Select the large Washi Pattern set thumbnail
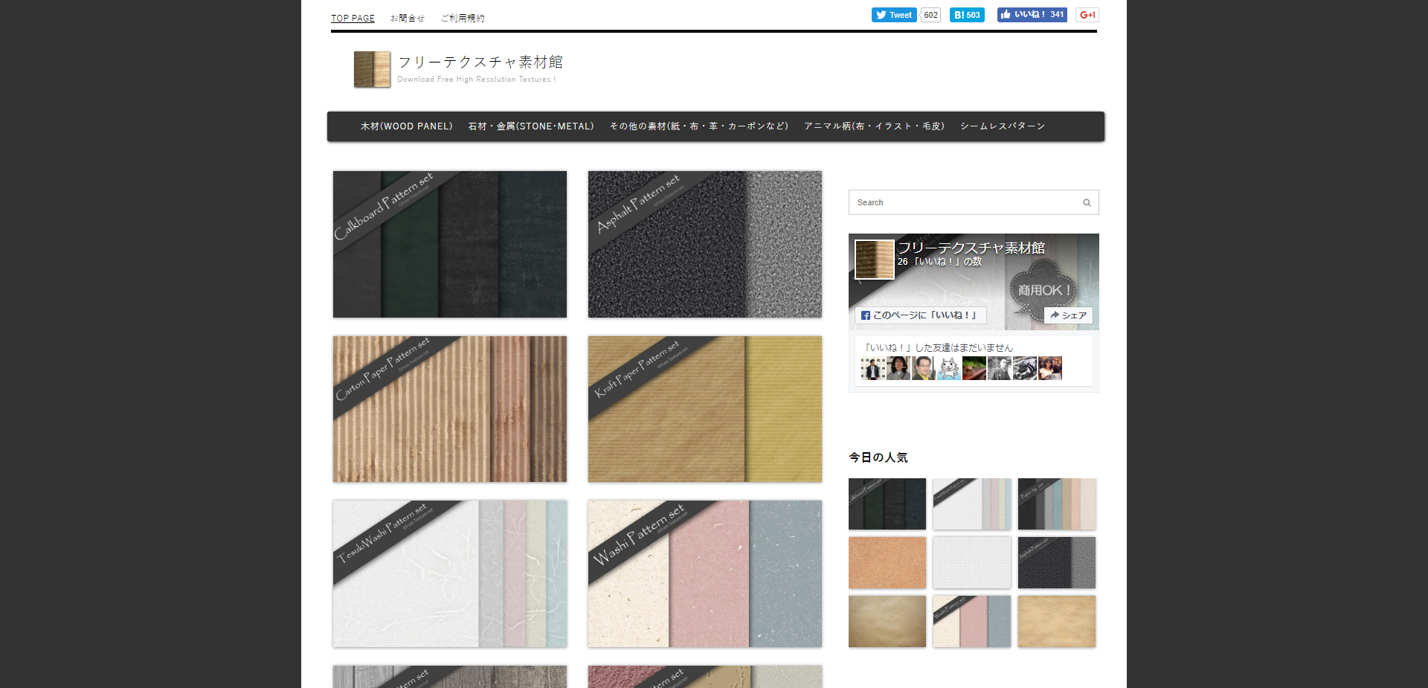Image resolution: width=1428 pixels, height=688 pixels. (704, 573)
